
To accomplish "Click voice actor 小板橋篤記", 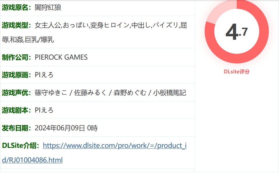I will (170, 93).
